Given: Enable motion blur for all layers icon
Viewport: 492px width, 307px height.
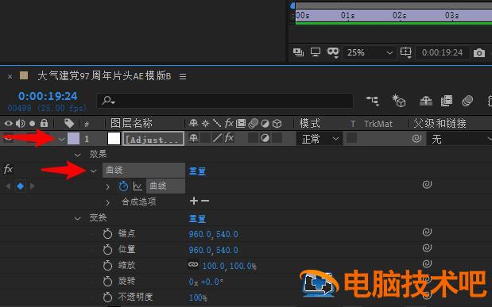Looking at the screenshot, I should click(x=467, y=101).
